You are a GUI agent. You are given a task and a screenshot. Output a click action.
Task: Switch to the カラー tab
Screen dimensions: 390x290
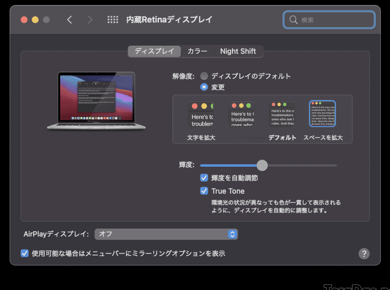tap(197, 51)
